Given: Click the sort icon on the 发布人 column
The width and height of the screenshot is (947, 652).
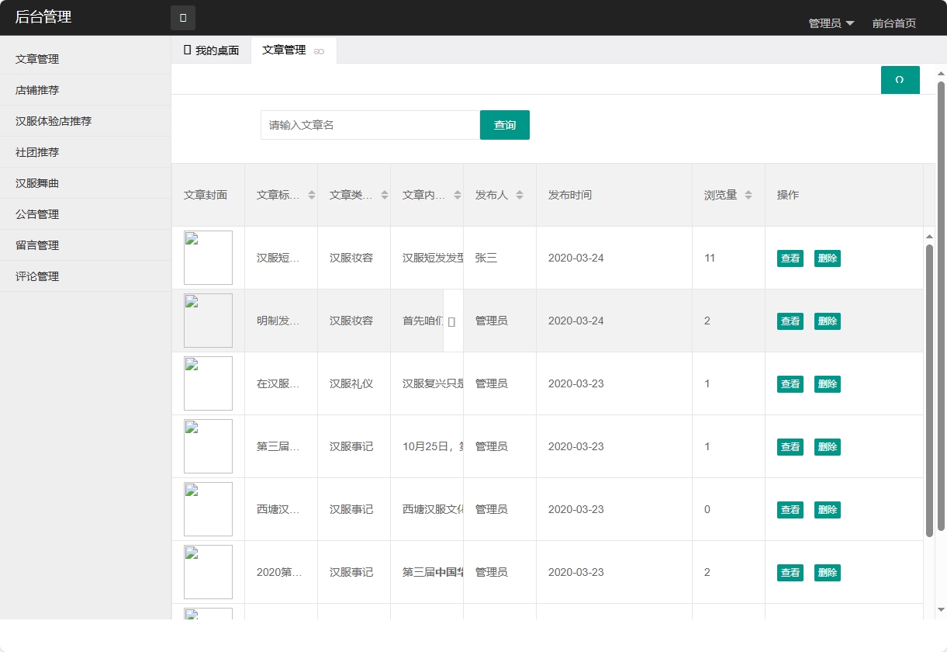Looking at the screenshot, I should pyautogui.click(x=520, y=195).
